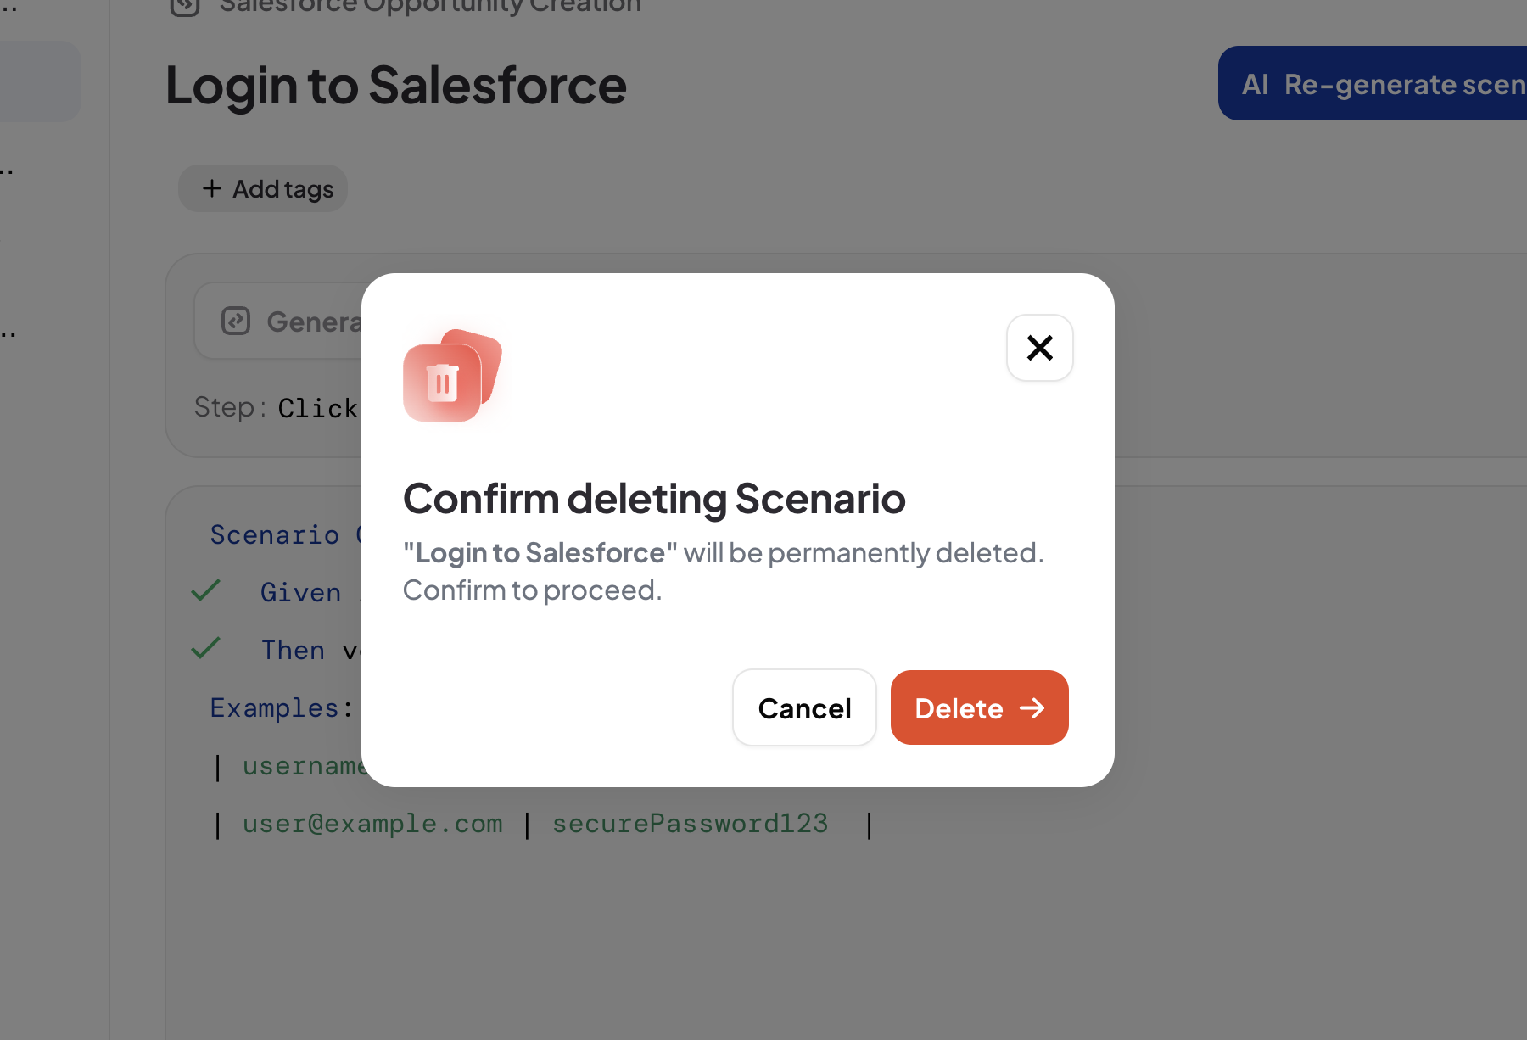The width and height of the screenshot is (1527, 1040).
Task: Click Add tags chip
Action: click(x=263, y=188)
